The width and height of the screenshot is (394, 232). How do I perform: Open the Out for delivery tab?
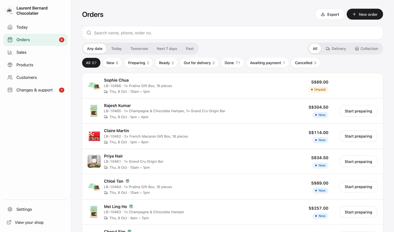point(199,63)
